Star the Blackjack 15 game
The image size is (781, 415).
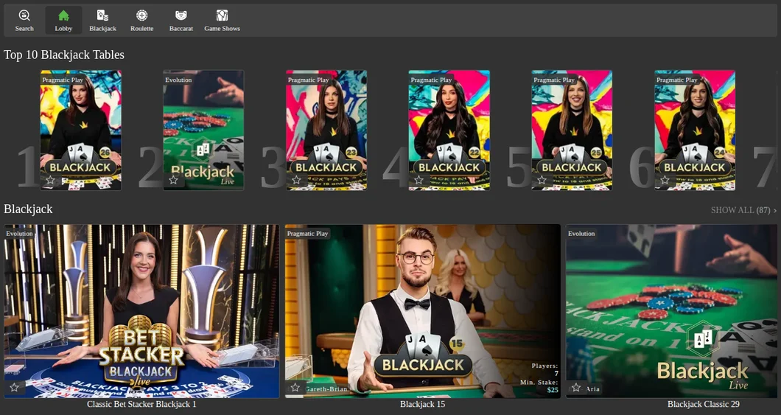(295, 387)
